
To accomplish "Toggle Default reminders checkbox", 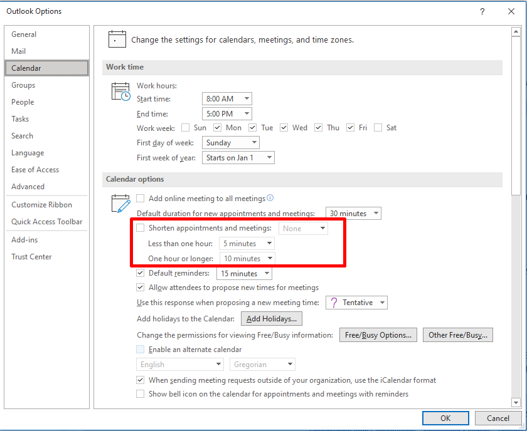I will tap(140, 273).
